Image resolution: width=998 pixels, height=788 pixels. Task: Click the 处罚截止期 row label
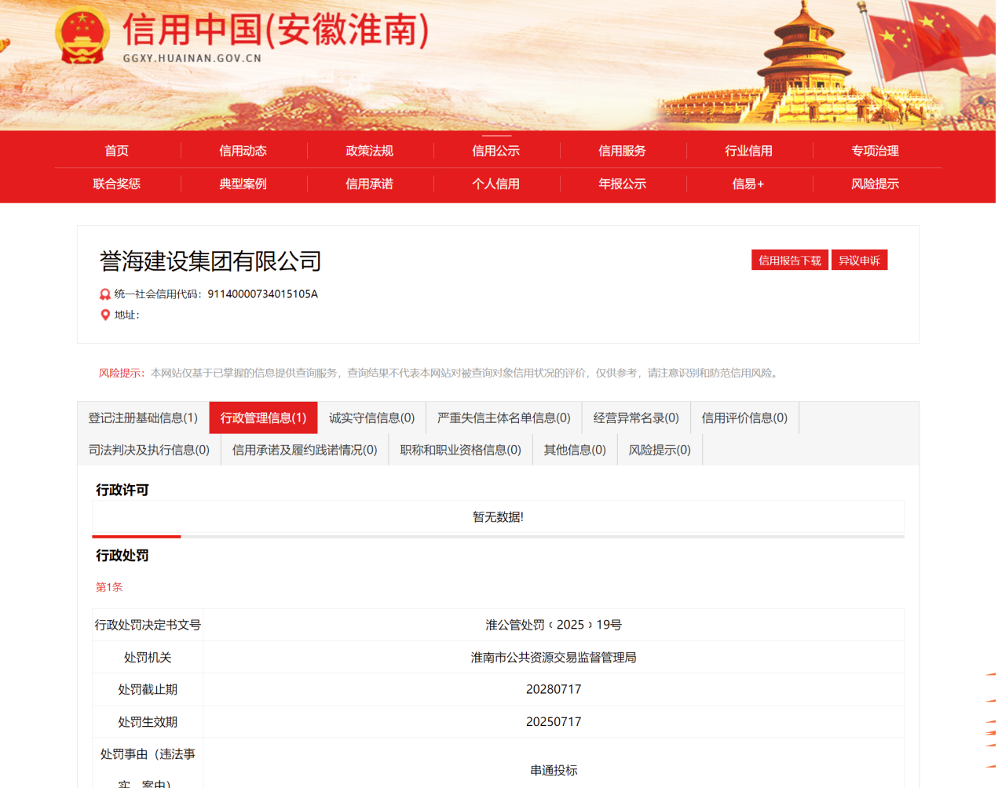(148, 689)
